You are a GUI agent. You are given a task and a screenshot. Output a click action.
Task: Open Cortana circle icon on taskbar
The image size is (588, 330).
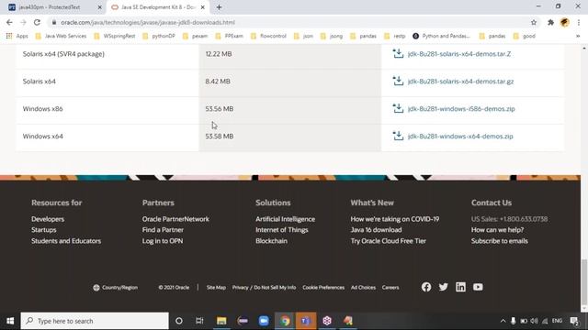pos(179,321)
